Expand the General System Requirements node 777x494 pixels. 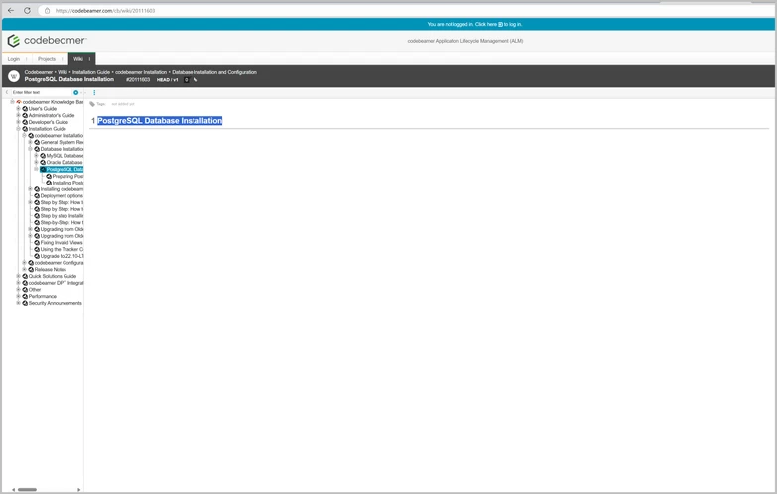tap(30, 142)
